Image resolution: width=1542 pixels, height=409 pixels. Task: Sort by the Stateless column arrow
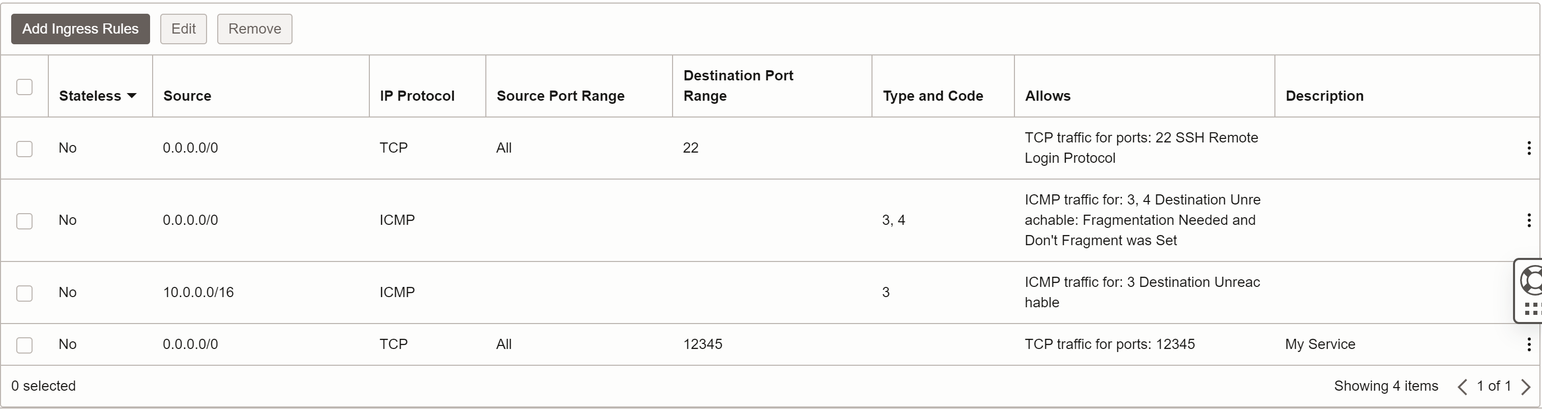[132, 96]
